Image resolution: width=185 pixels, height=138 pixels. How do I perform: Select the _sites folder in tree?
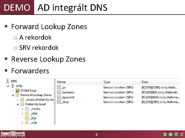click(34, 113)
